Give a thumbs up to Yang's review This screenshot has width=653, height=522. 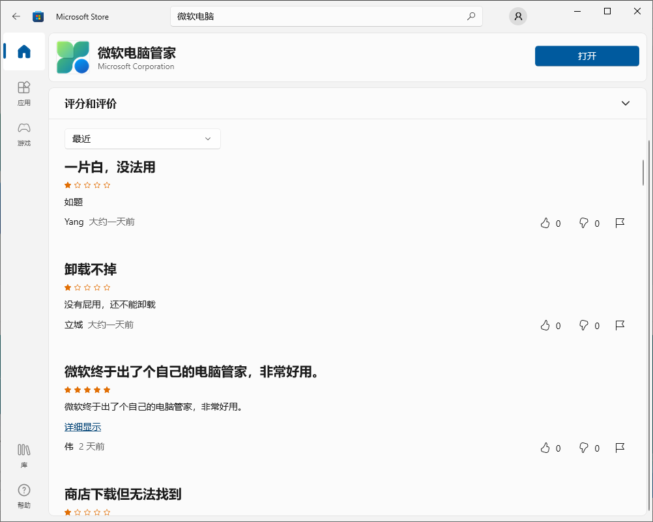[546, 223]
